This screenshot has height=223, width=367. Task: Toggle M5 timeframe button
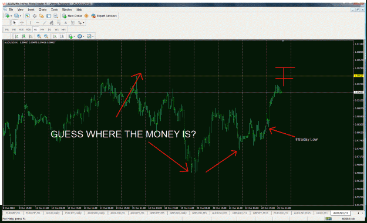point(14,30)
